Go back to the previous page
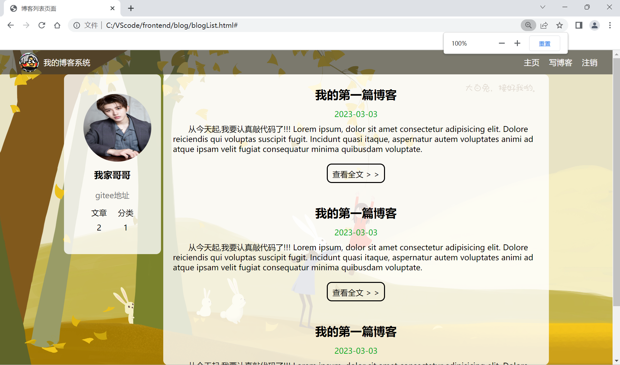620x365 pixels. 11,25
